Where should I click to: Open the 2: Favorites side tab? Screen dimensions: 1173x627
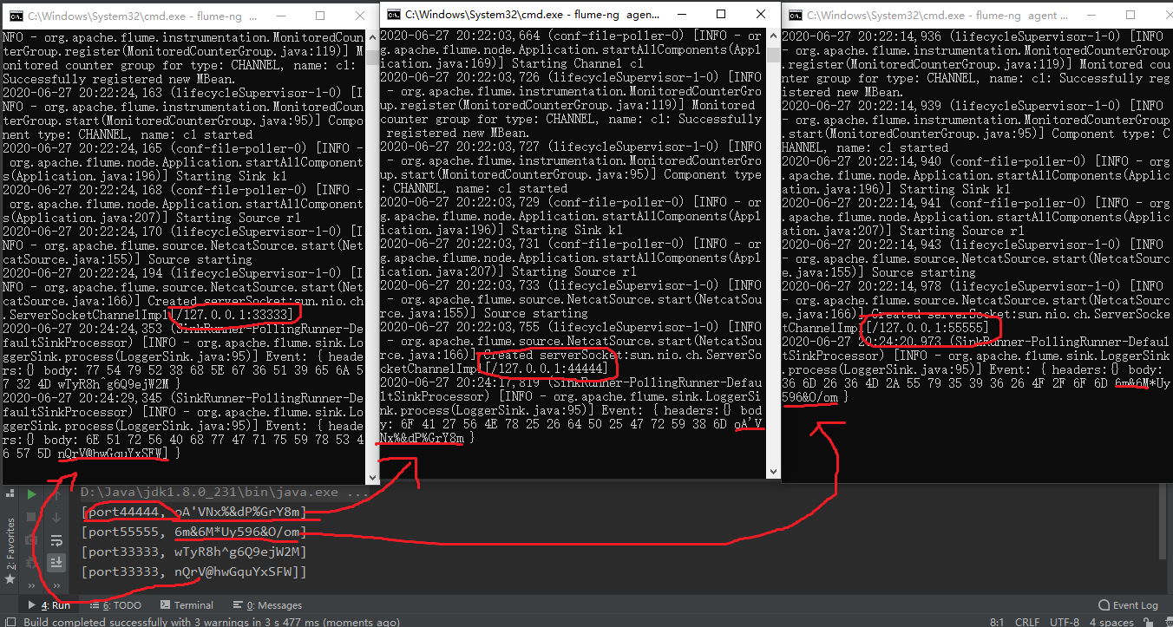click(10, 550)
